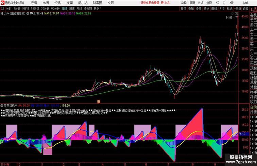Click 证券交易未登录 login text

[x=150, y=3]
